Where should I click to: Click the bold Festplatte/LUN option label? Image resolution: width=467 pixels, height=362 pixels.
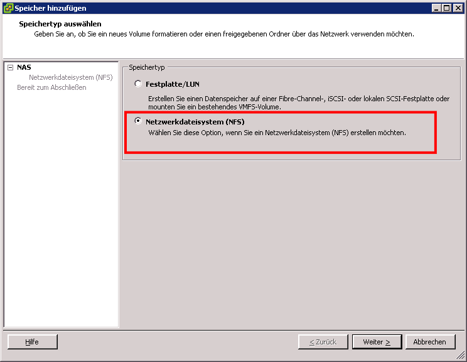[x=173, y=84]
